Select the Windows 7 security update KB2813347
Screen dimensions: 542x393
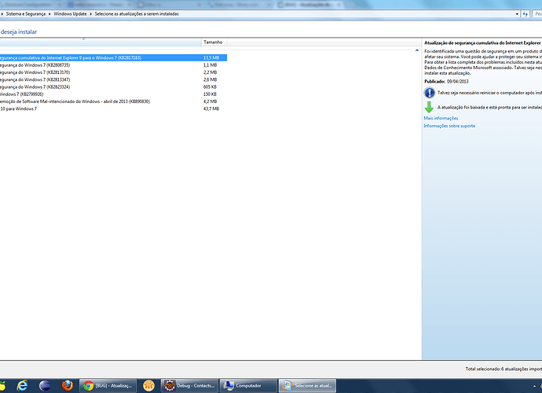[113, 79]
